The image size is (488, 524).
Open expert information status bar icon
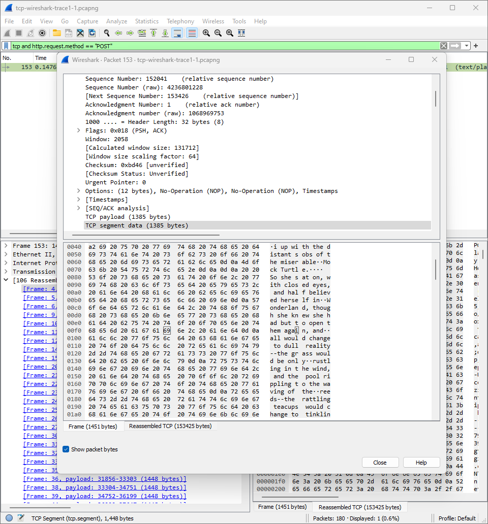[9, 518]
